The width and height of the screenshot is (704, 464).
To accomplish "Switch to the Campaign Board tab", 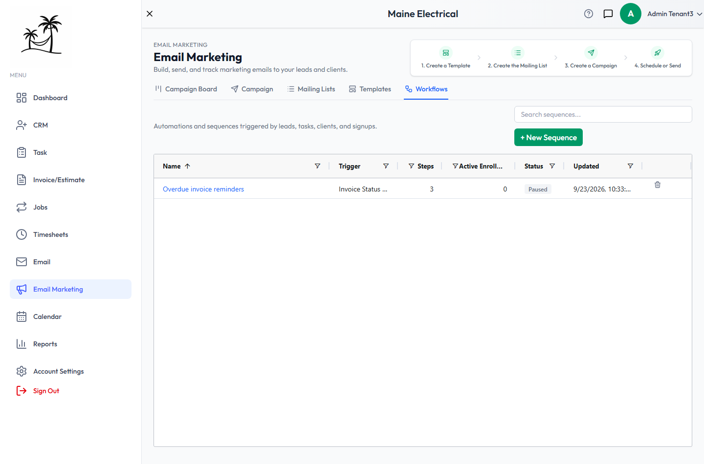I will [x=186, y=89].
